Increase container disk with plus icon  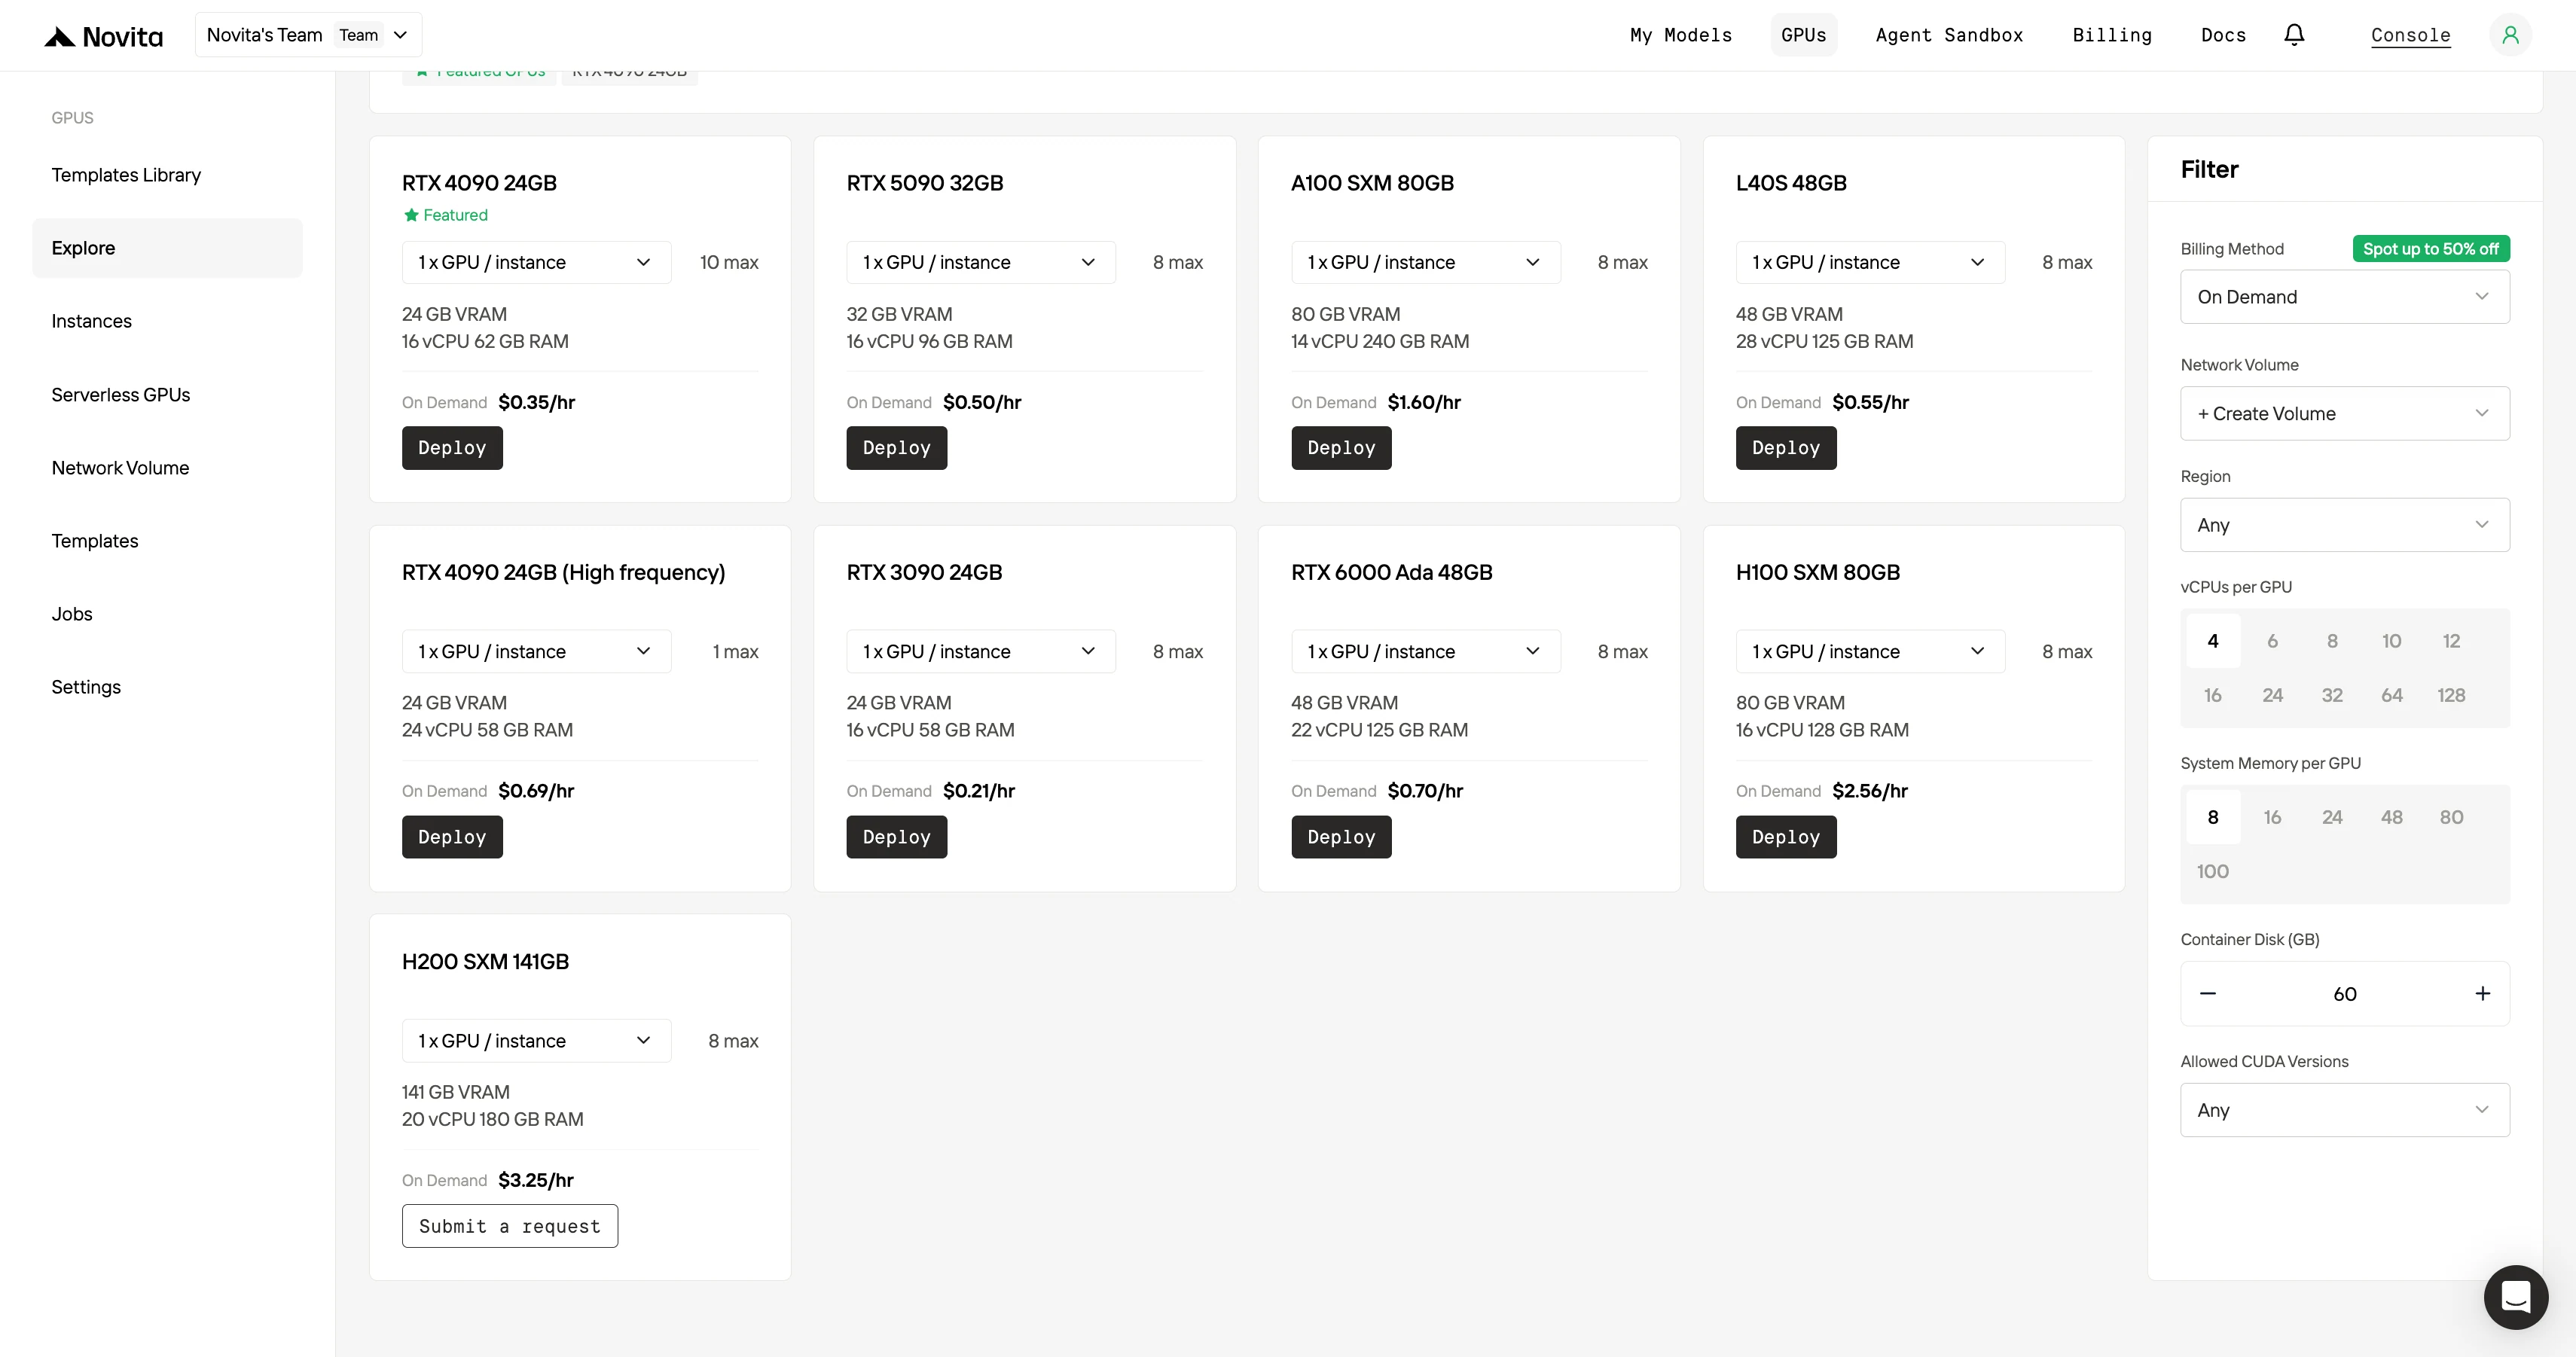click(x=2482, y=993)
